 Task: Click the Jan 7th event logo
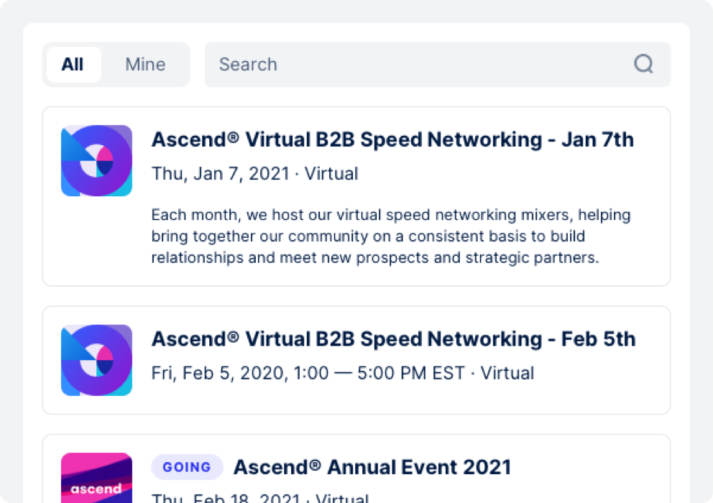tap(96, 161)
